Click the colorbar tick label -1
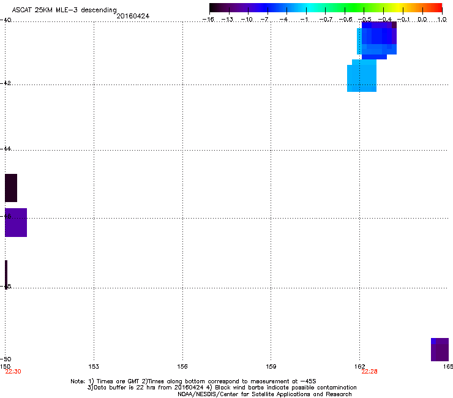 tap(304, 20)
